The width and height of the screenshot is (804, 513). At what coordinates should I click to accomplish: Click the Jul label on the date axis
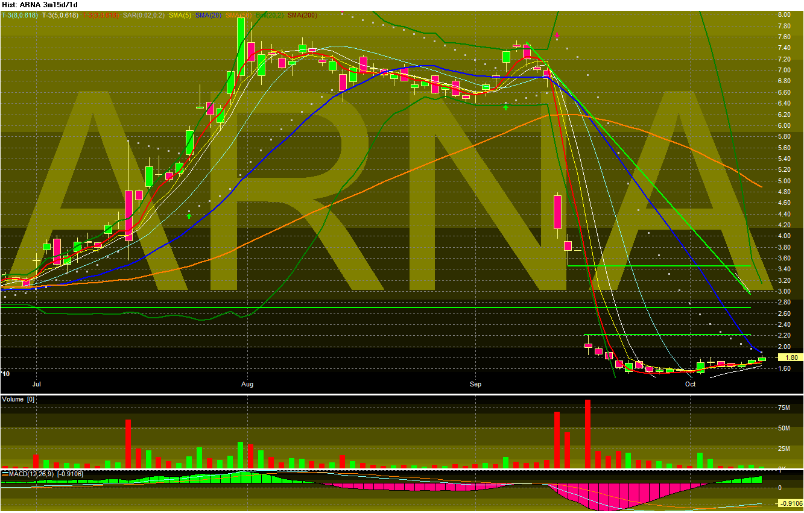(x=36, y=384)
